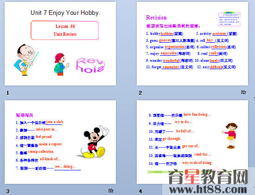Viewport: 255px width, 195px height.
Task: Select slide 2 Revision thumbnail
Action: (192, 44)
